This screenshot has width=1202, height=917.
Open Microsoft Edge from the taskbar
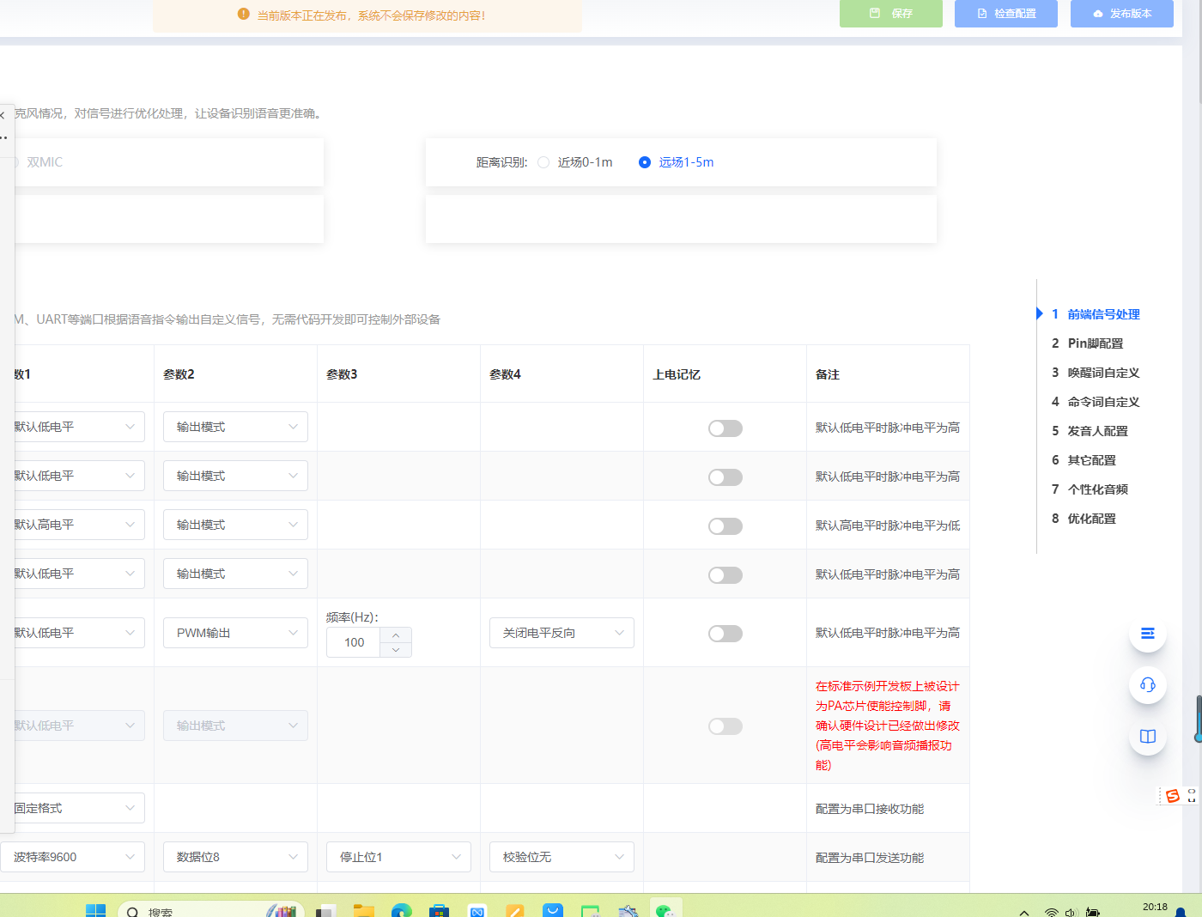pos(401,910)
